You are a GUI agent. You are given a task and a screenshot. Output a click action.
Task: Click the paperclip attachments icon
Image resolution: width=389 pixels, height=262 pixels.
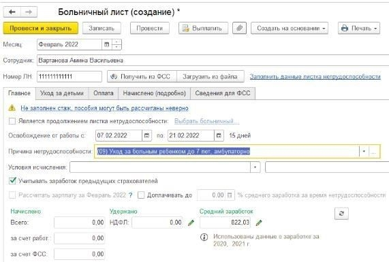239,29
